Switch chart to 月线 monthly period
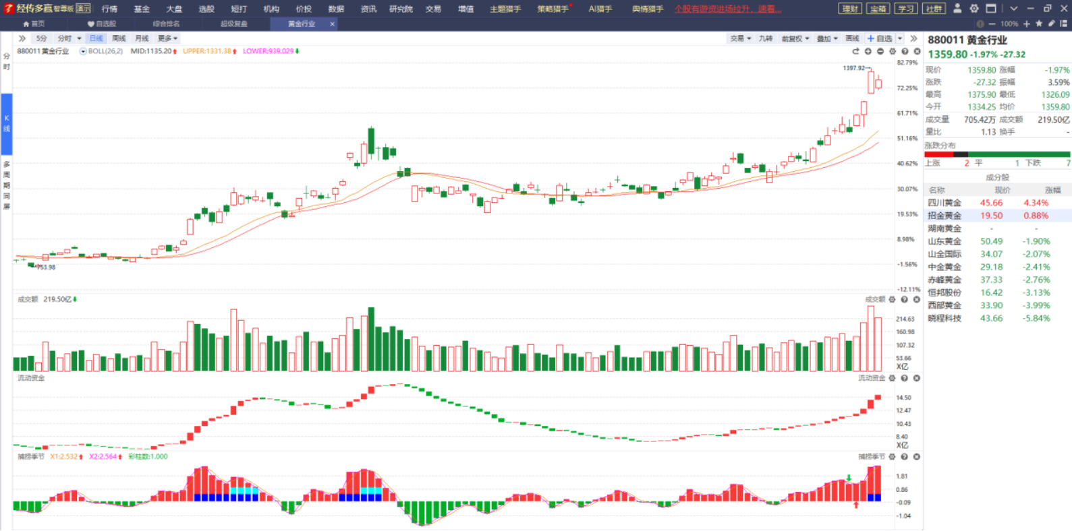The image size is (1072, 531). coord(142,38)
